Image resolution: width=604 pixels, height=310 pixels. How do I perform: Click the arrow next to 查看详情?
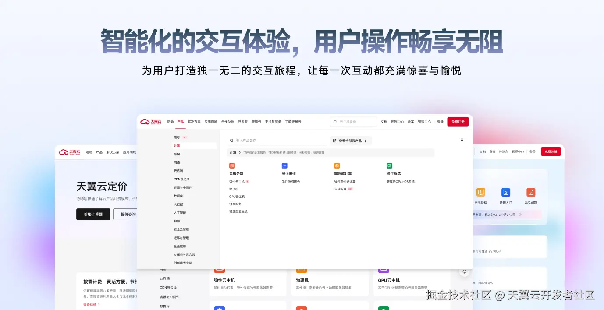pyautogui.click(x=99, y=305)
